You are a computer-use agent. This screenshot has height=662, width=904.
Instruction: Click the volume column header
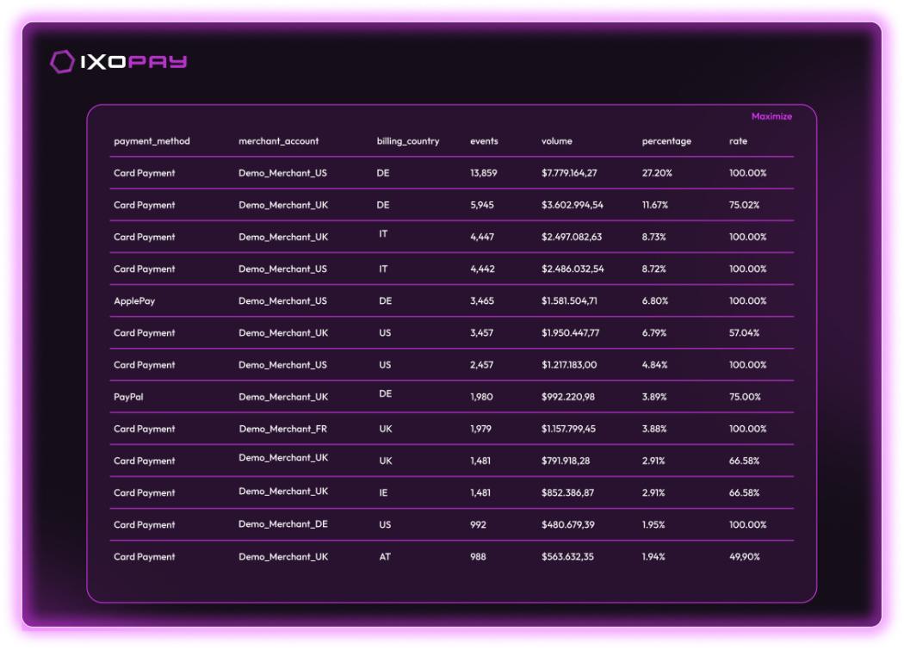coord(556,141)
